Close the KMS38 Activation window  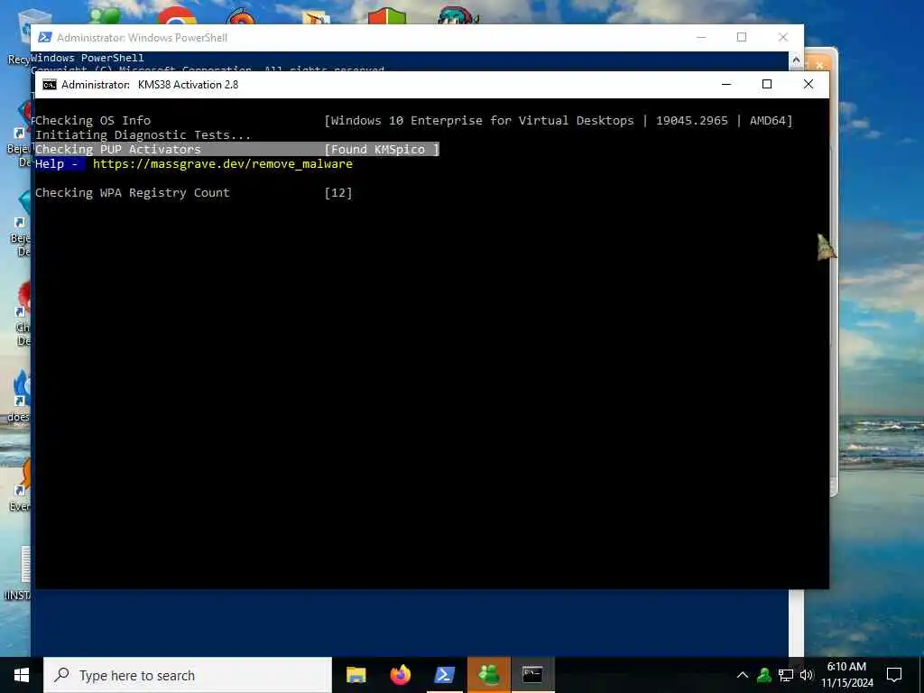808,84
